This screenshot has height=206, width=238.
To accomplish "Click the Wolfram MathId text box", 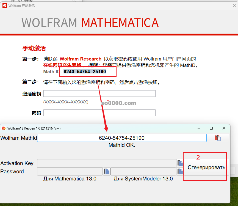I will pyautogui.click(x=121, y=138).
